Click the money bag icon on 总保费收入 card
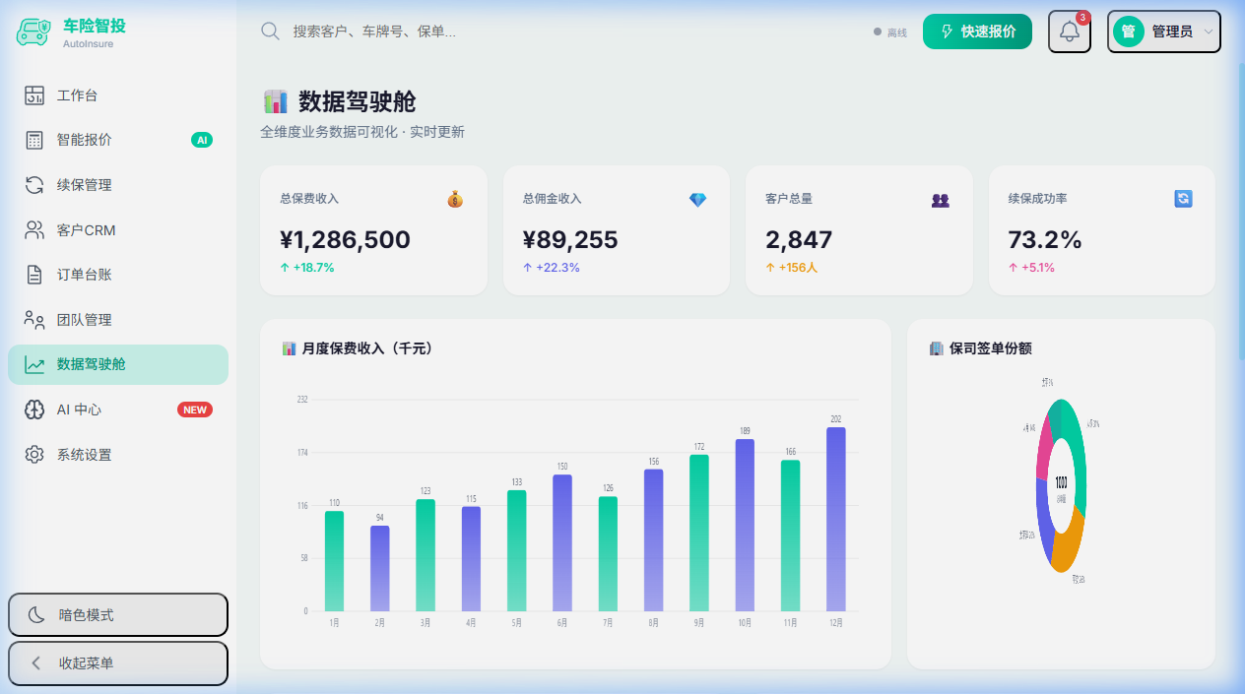1245x694 pixels. coord(455,200)
